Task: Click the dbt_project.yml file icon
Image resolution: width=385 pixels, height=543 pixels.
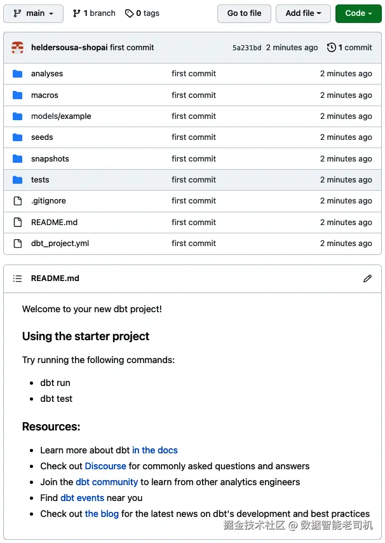Action: 17,244
